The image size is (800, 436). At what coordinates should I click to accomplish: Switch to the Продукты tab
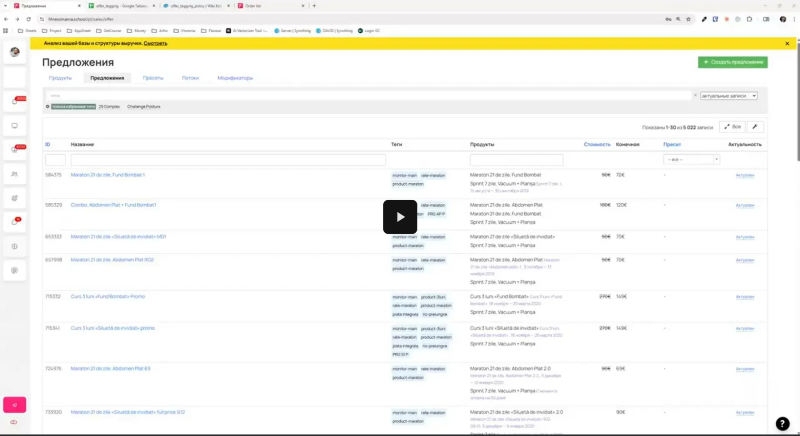60,78
